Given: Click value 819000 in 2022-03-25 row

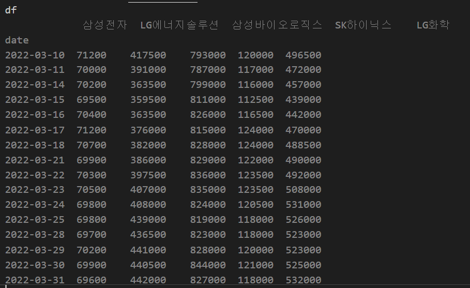Looking at the screenshot, I should tap(208, 220).
